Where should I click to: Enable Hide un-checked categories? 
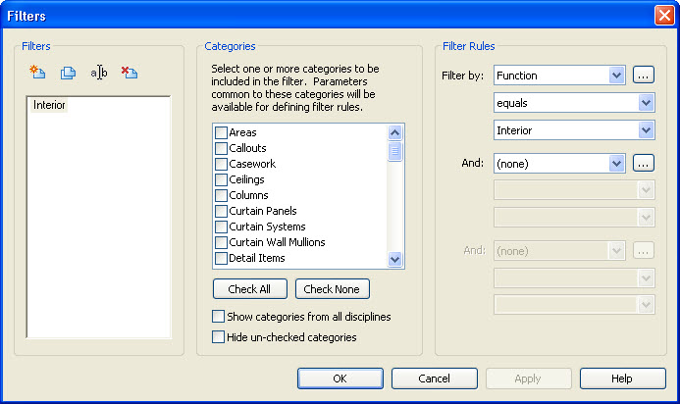(218, 336)
